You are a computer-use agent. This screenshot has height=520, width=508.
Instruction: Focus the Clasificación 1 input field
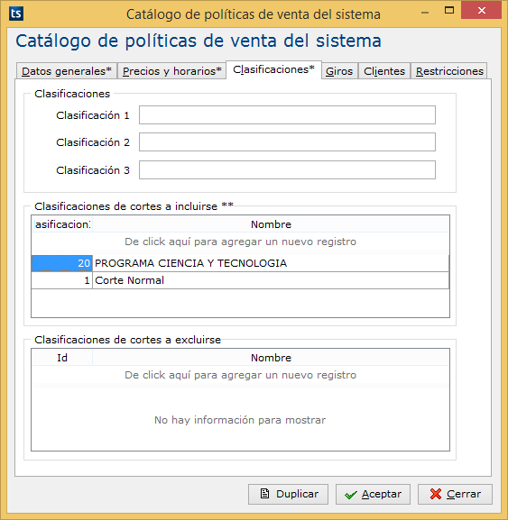[x=287, y=115]
